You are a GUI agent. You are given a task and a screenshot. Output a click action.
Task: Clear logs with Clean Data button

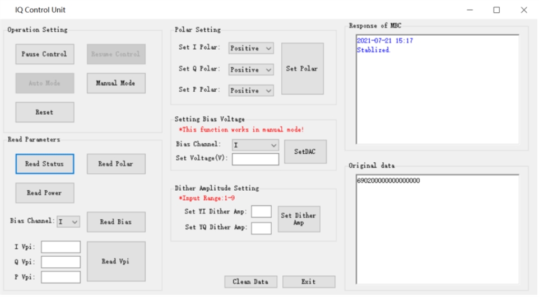pos(250,282)
